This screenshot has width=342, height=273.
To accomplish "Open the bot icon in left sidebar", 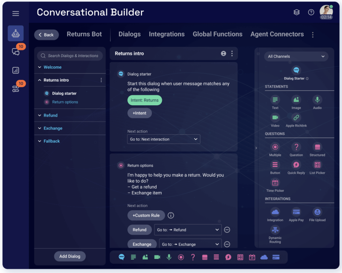I will [16, 33].
